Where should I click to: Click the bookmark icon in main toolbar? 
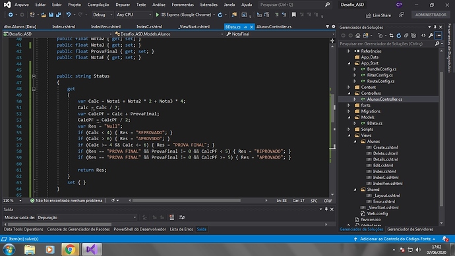[293, 14]
